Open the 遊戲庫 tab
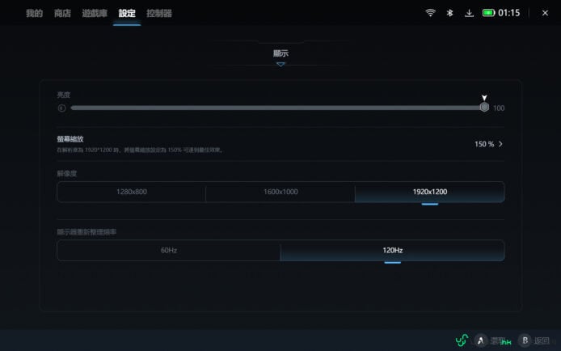 (x=93, y=13)
